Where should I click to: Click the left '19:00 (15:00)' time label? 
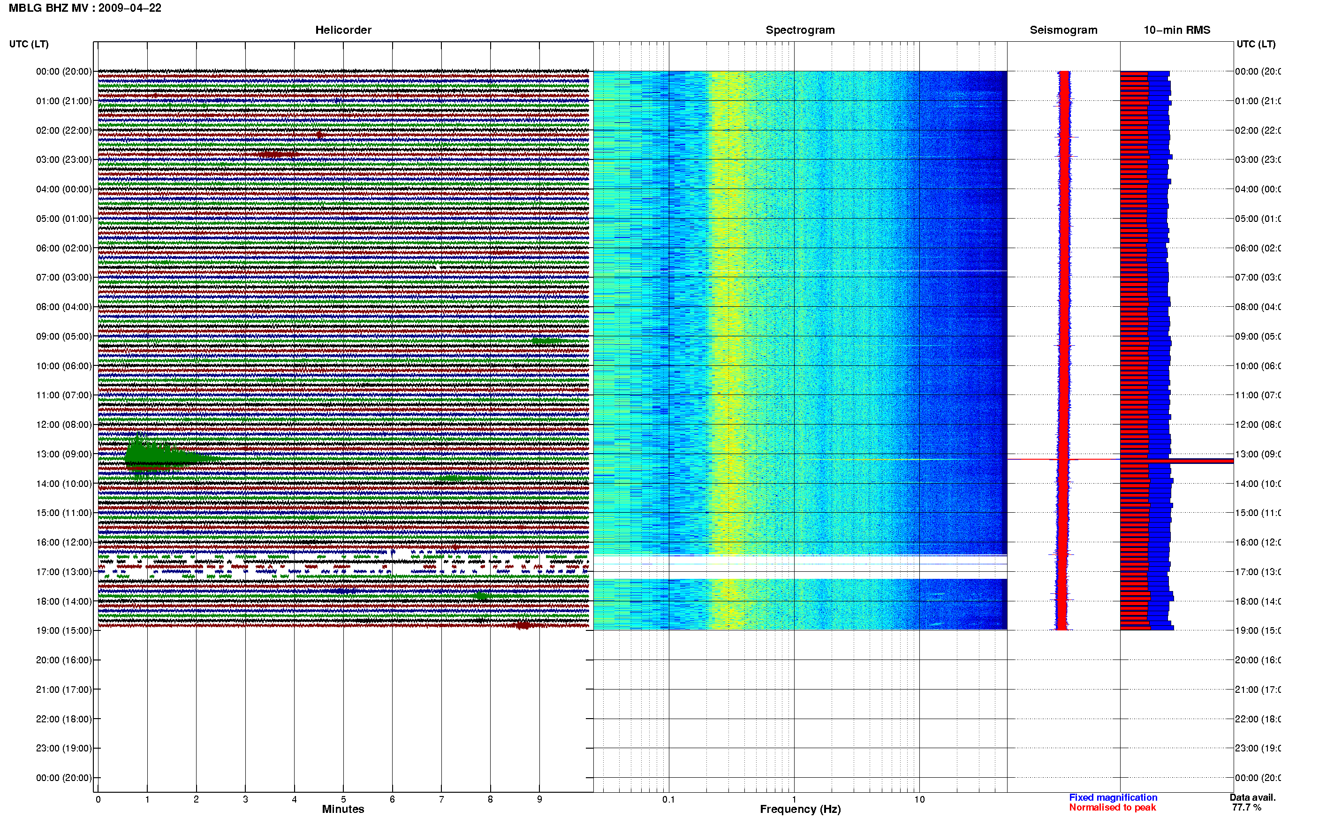[64, 630]
